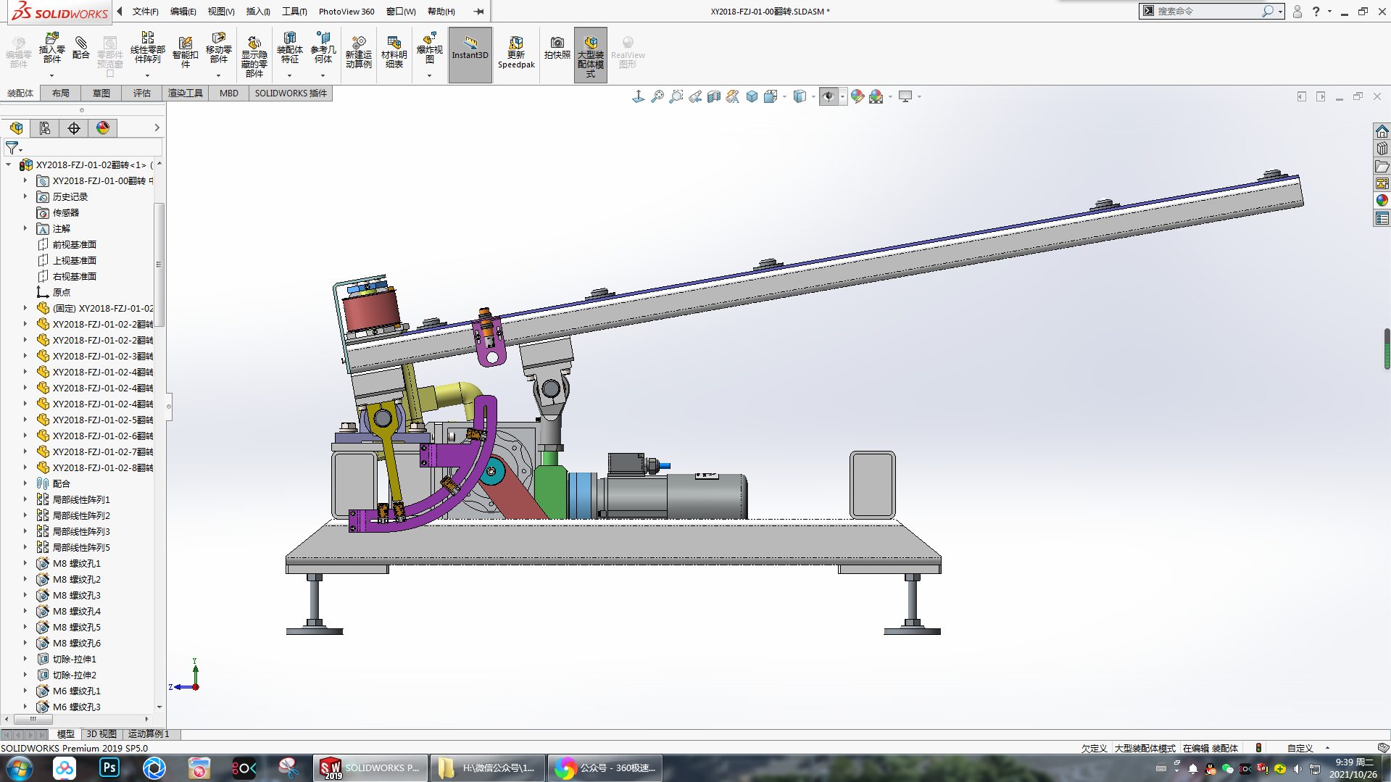The image size is (1391, 782).
Task: Open the 文件(F) menu
Action: [145, 12]
